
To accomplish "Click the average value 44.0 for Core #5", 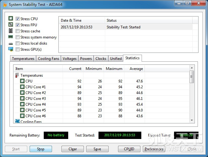I will tap(139, 110).
